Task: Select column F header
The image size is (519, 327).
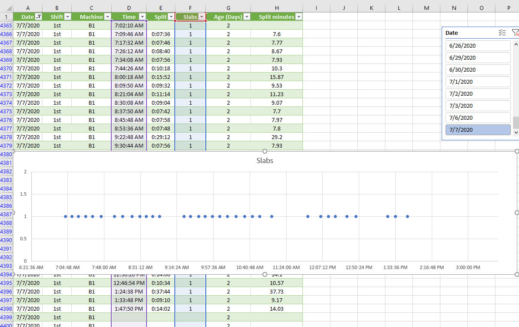Action: (x=190, y=8)
